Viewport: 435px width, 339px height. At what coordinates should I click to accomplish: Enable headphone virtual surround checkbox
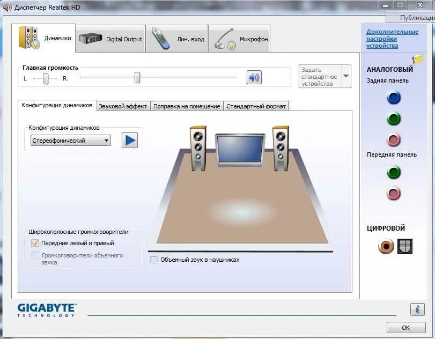(x=153, y=260)
